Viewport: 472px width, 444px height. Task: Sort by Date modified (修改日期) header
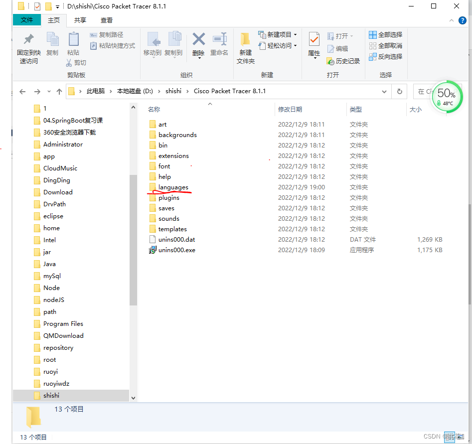point(290,109)
